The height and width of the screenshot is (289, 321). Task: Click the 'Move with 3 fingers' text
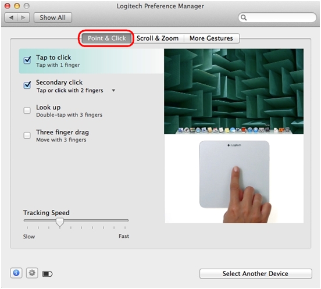pos(61,140)
